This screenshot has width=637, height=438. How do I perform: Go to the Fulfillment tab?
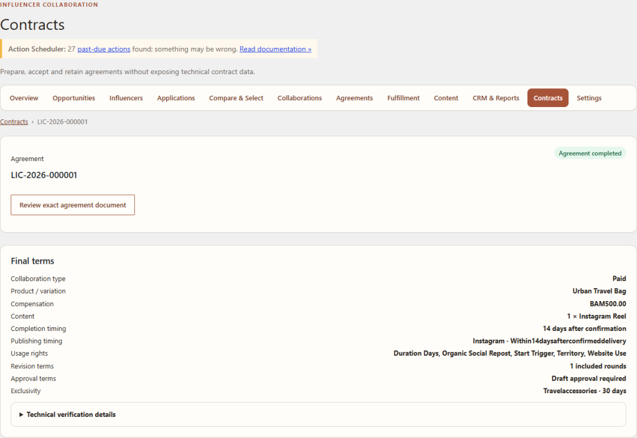click(x=403, y=98)
